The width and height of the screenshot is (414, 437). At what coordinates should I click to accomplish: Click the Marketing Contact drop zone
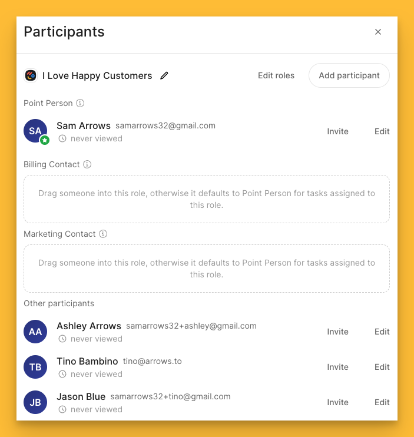(207, 269)
